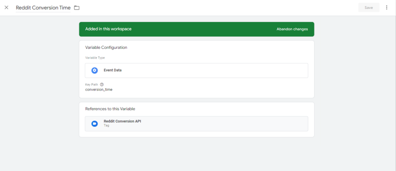The width and height of the screenshot is (396, 171).
Task: Open the three-dot more actions menu
Action: point(386,8)
